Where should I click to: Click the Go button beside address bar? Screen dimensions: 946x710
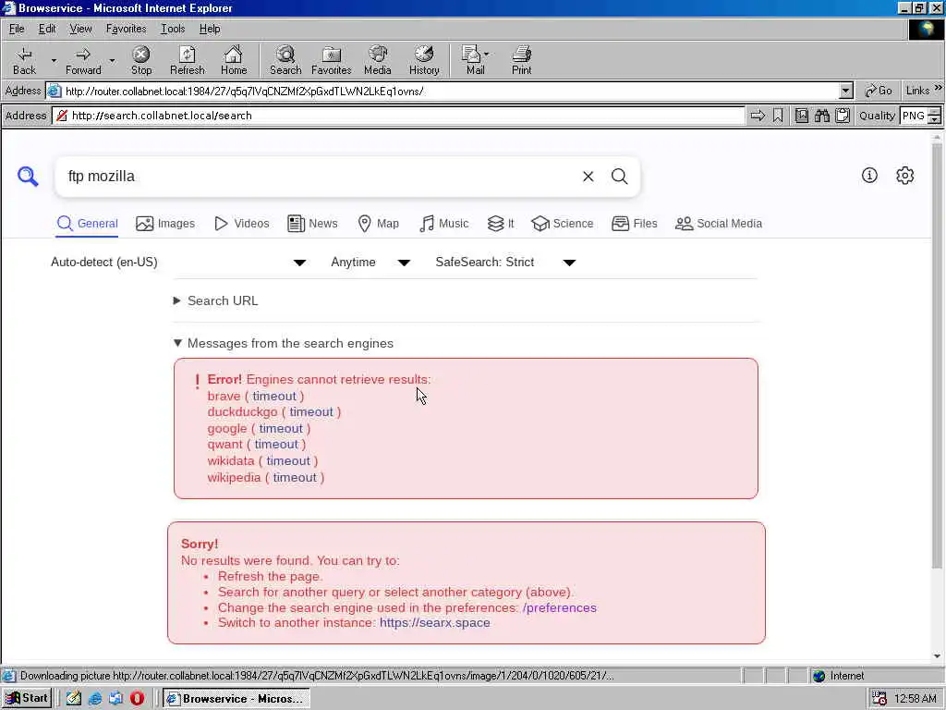[x=879, y=91]
